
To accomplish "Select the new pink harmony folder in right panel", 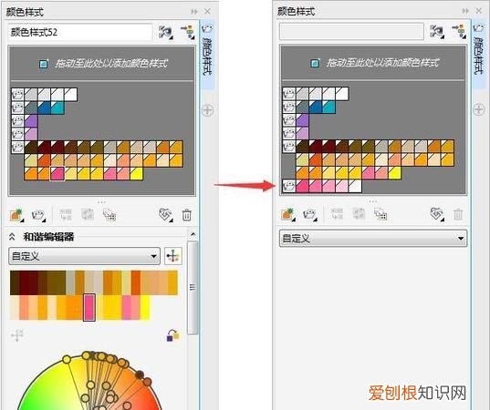I will coord(289,186).
